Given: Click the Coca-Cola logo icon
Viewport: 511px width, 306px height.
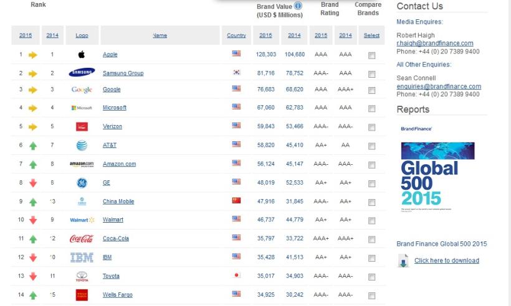Looking at the screenshot, I should [82, 239].
